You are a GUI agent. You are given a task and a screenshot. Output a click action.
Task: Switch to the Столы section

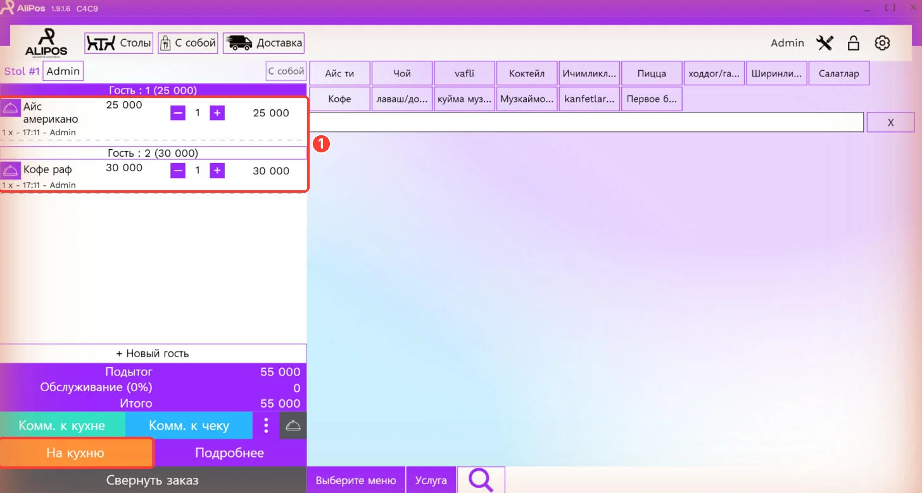click(119, 43)
